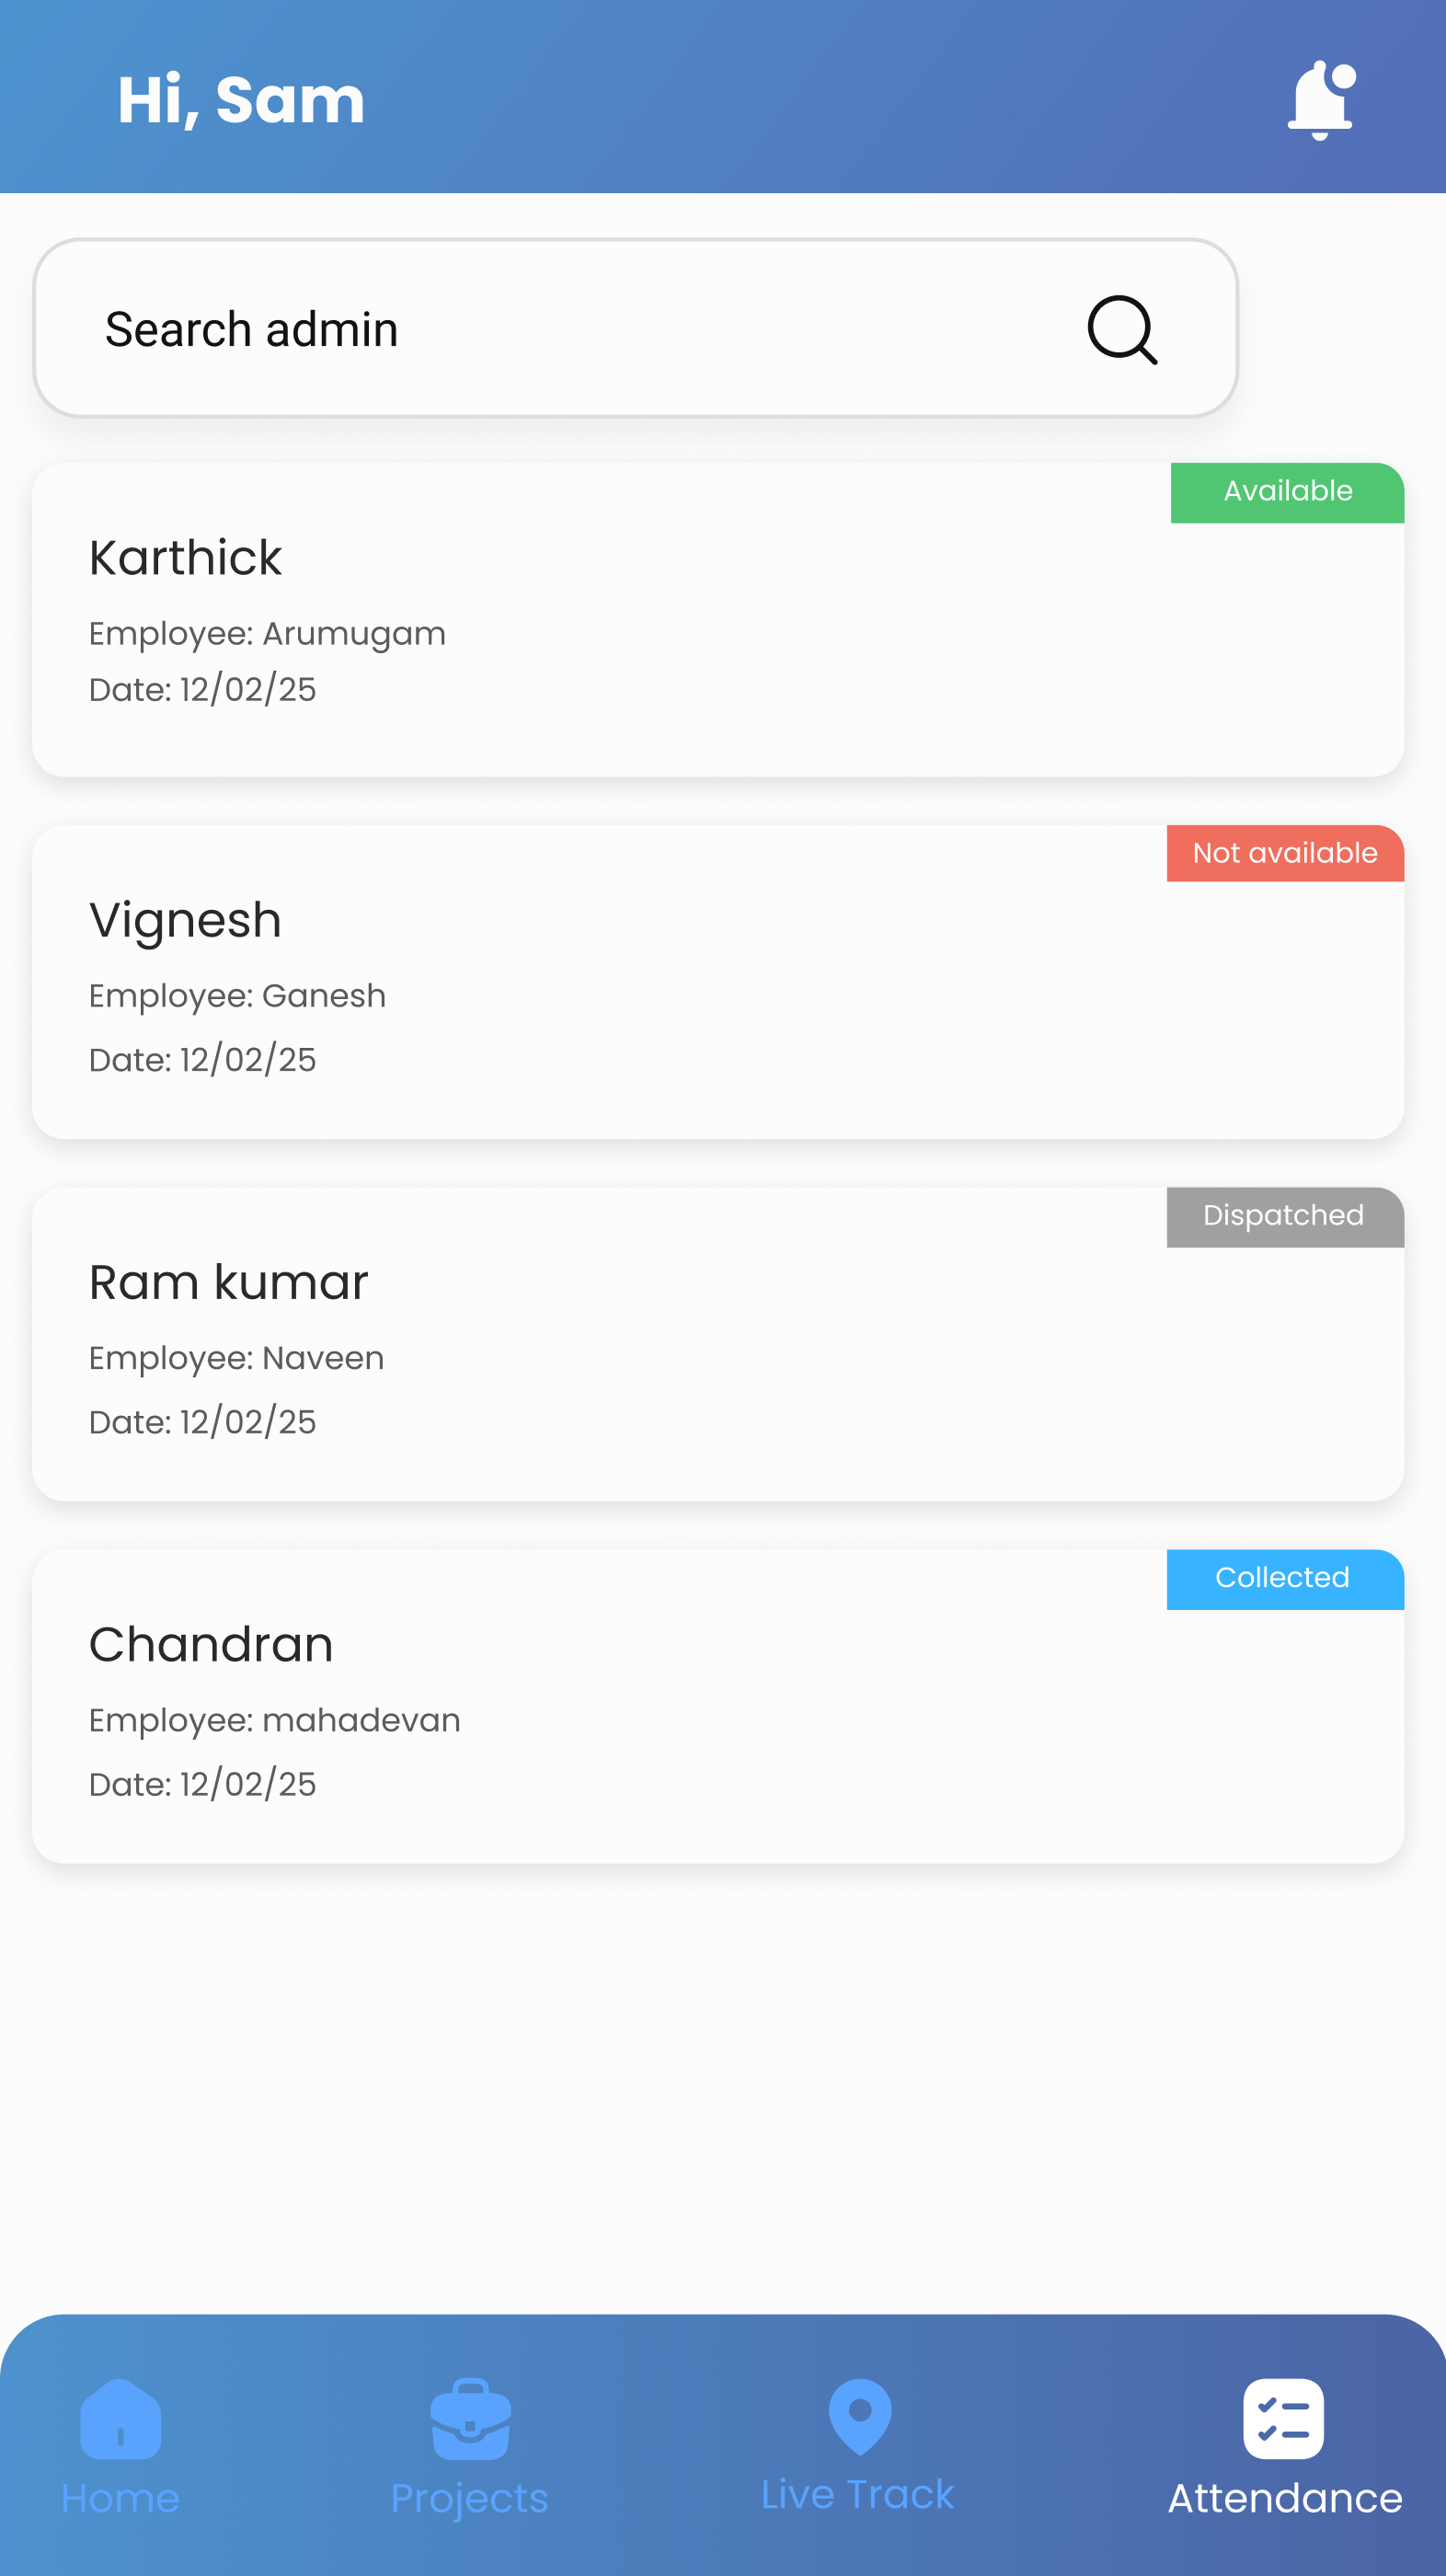The width and height of the screenshot is (1446, 2576).
Task: Select the Attendance tab label
Action: click(x=1285, y=2498)
